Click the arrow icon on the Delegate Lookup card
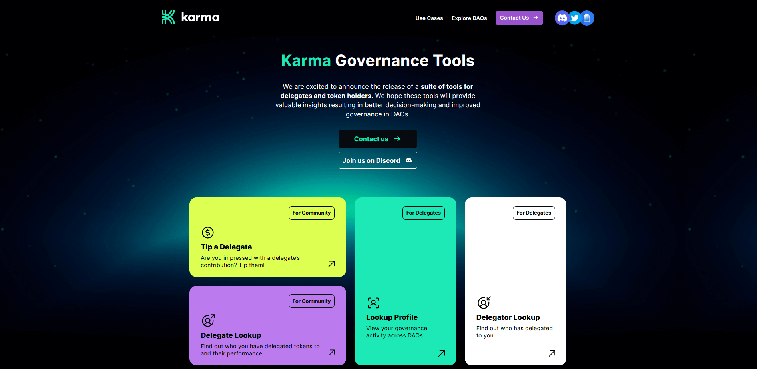 (x=332, y=352)
